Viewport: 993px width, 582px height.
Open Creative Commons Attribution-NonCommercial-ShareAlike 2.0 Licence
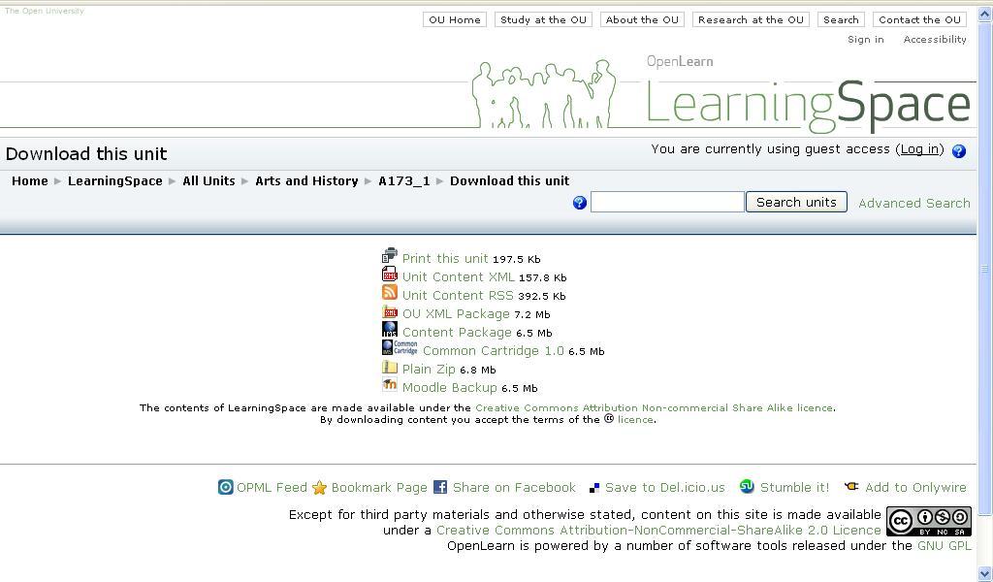tap(658, 530)
